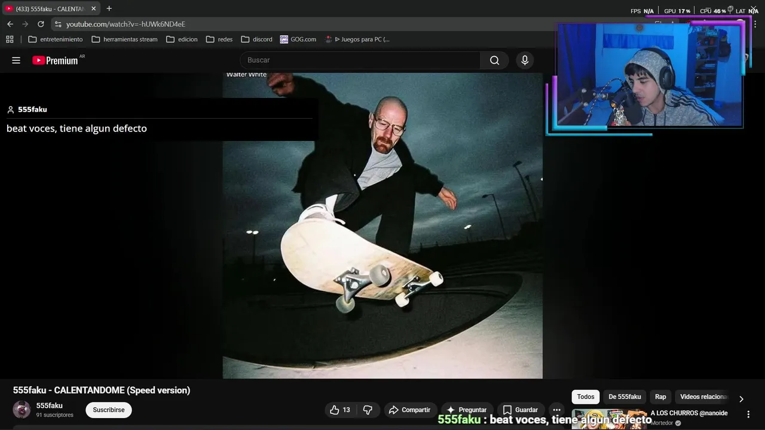Select the 555faku CALENTANDOME browser tab
Screen dimensions: 765x430
(x=51, y=9)
